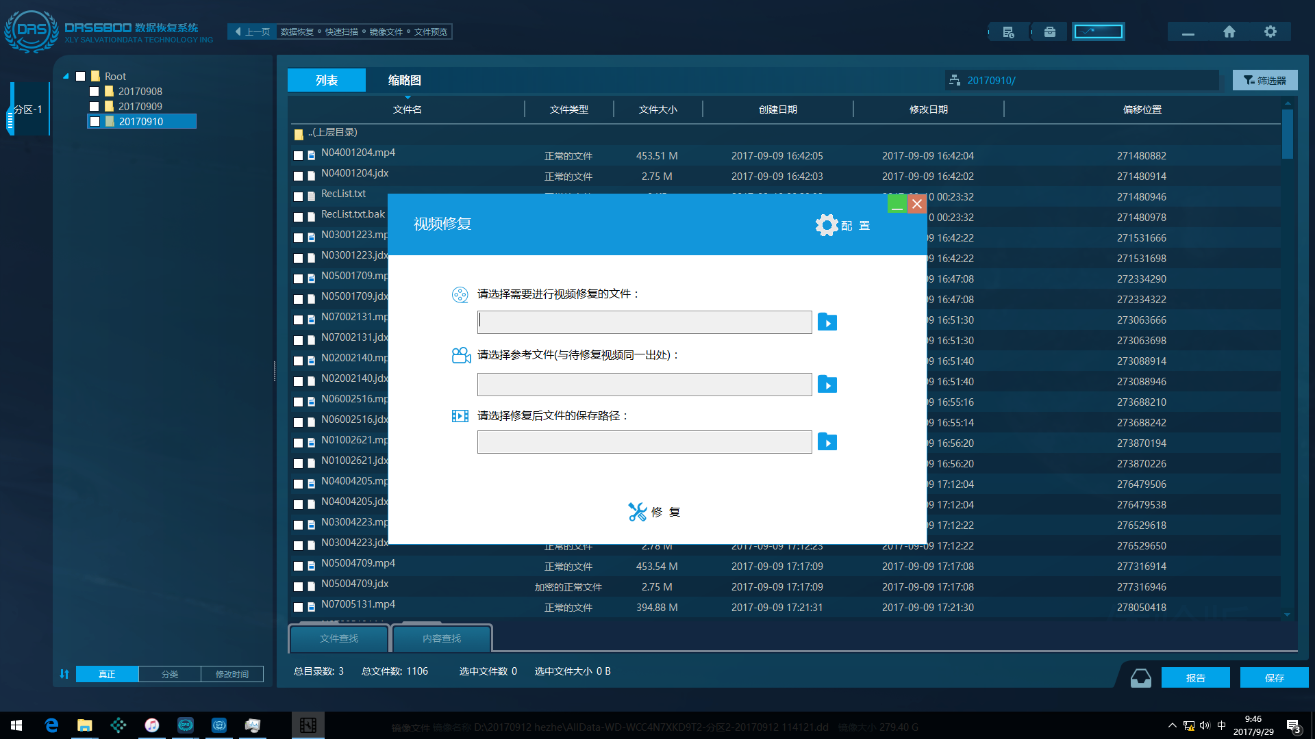The width and height of the screenshot is (1315, 739).
Task: Toggle the sort order arrows icon
Action: click(x=64, y=674)
